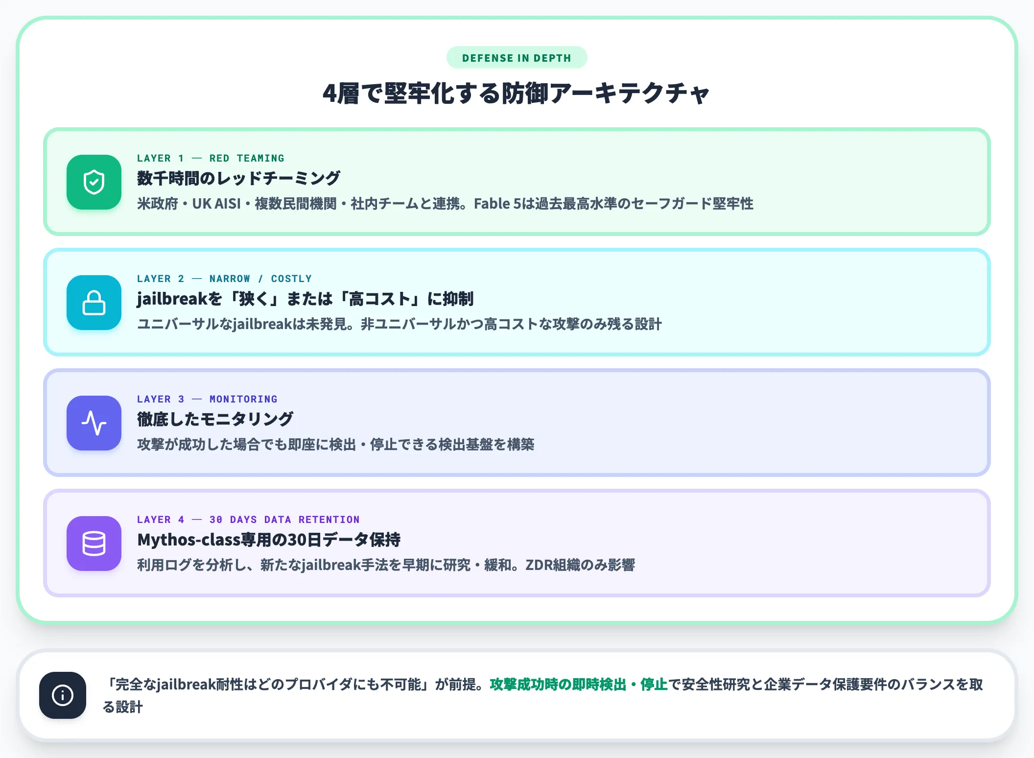Screen dimensions: 1034x758
Task: Click description mentioning UK AISI and Fable 5
Action: point(445,204)
